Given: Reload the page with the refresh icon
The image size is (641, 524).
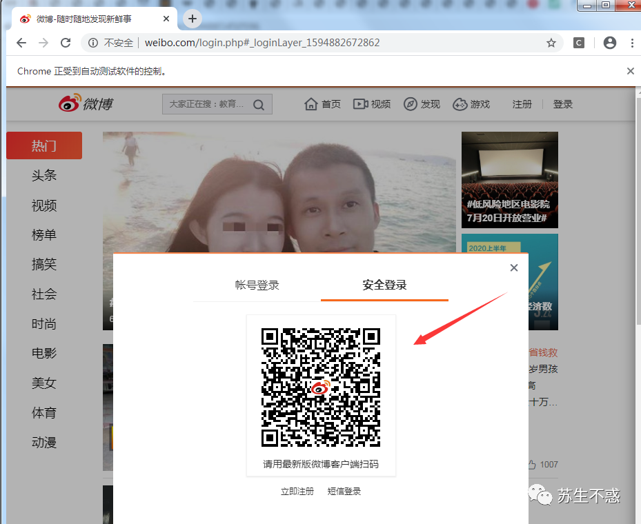Looking at the screenshot, I should click(66, 43).
